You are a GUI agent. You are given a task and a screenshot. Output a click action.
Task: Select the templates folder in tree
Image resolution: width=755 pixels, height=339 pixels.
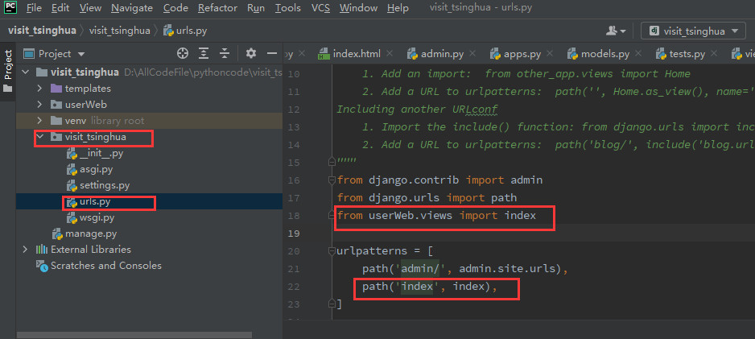click(x=88, y=89)
